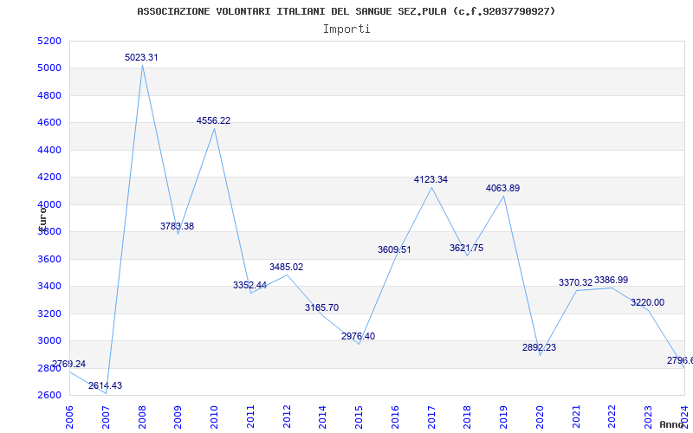
Task: Click x-axis year 2022
Action: 612,417
